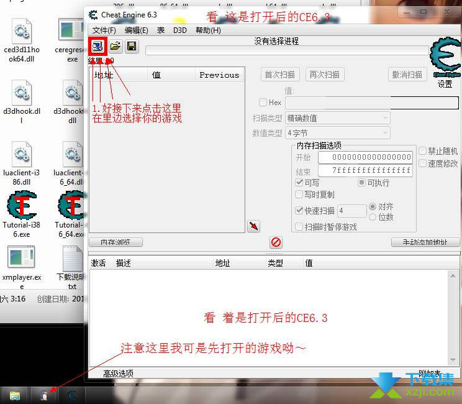Click the address list scroll down arrow

[453, 360]
